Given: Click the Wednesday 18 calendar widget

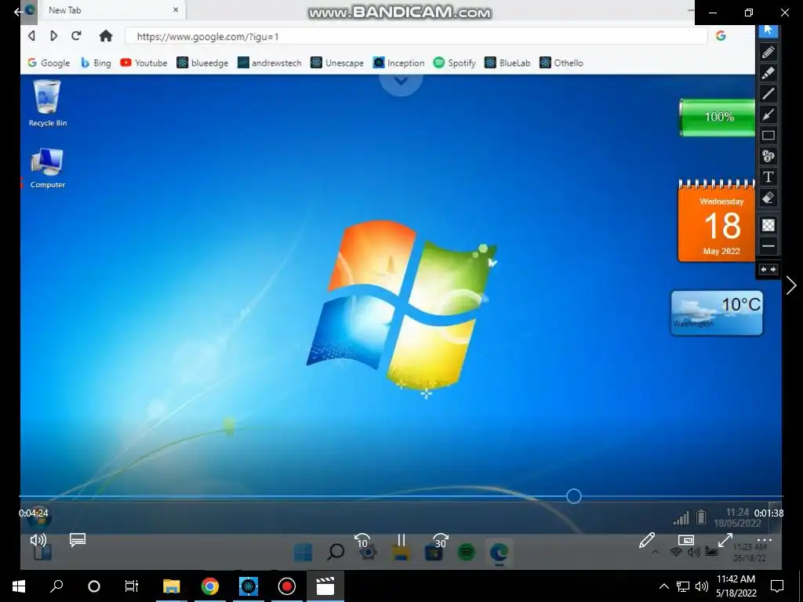Looking at the screenshot, I should click(717, 220).
